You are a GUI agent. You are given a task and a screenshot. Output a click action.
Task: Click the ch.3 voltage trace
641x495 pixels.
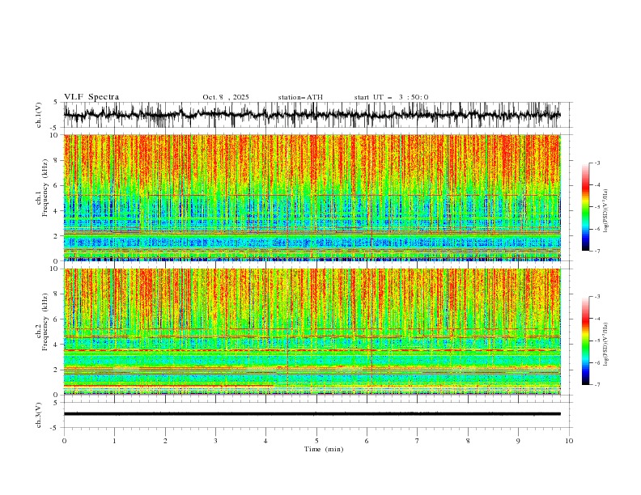pyautogui.click(x=312, y=414)
